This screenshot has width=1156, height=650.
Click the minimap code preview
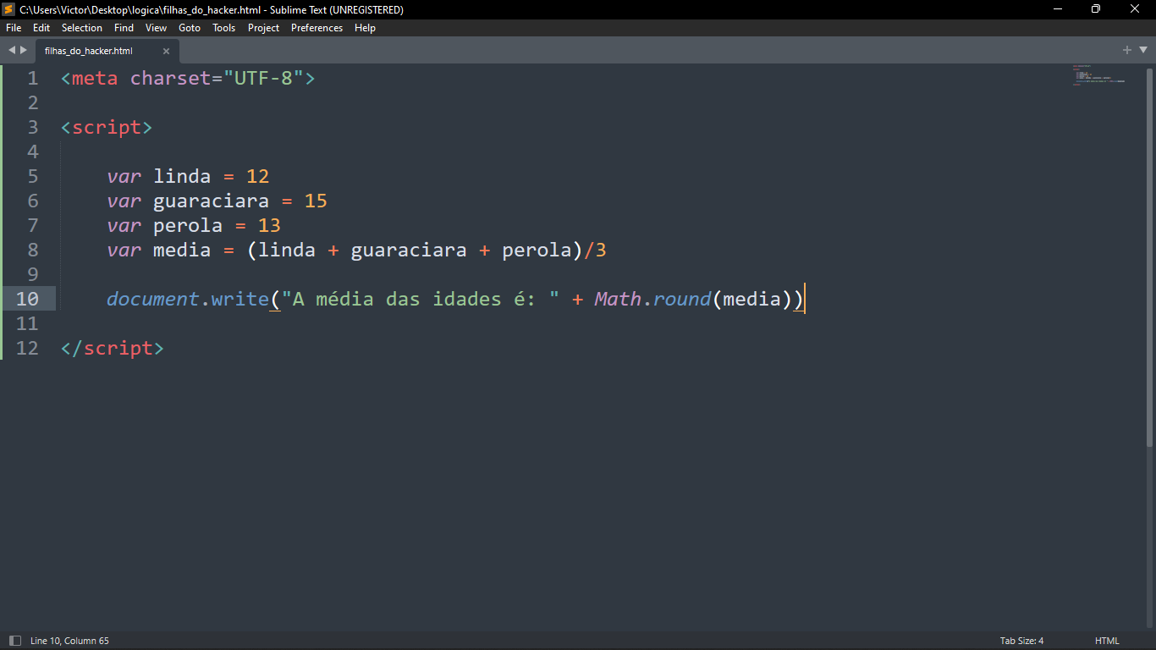coord(1098,75)
